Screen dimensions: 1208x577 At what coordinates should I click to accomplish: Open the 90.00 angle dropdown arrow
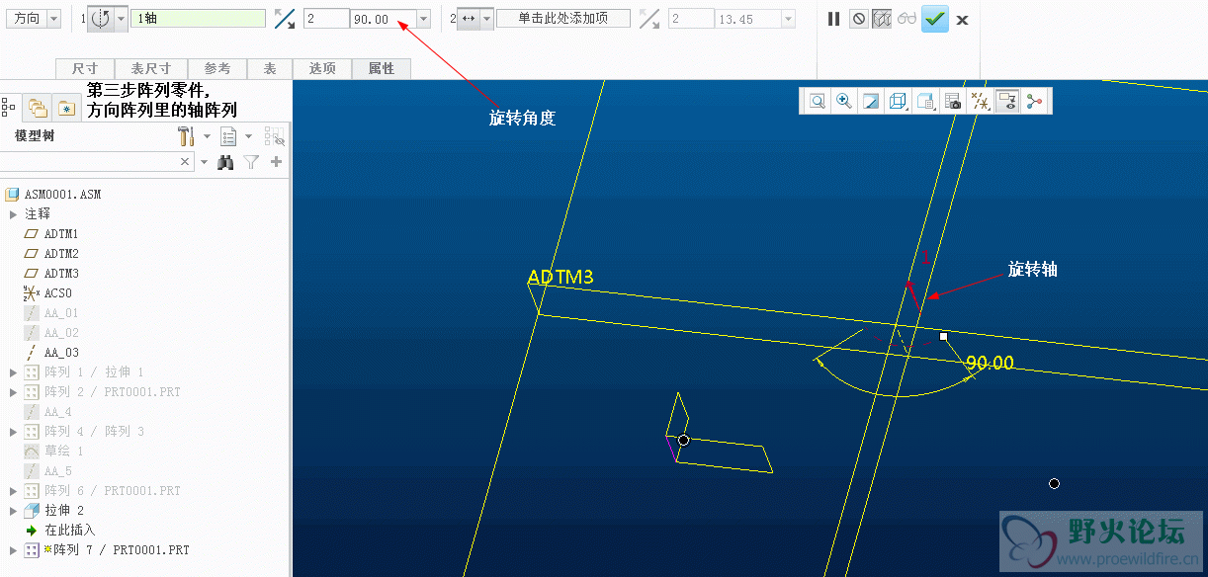pos(424,19)
